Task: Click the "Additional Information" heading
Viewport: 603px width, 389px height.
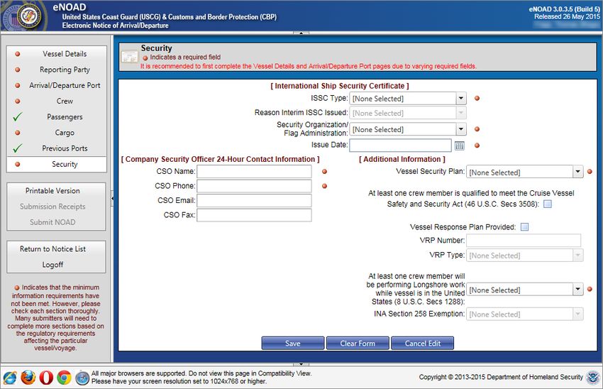Action: (402, 159)
